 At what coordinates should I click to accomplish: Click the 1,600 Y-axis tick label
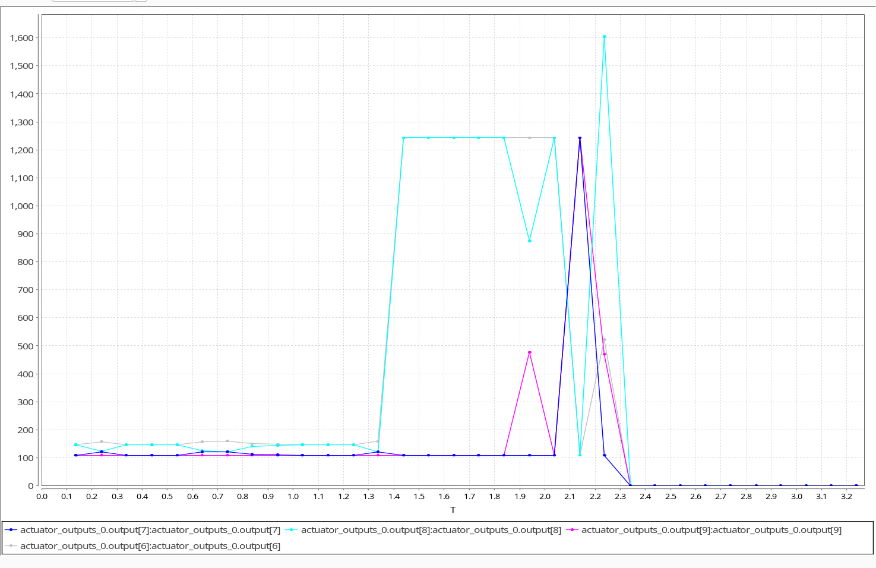click(22, 38)
